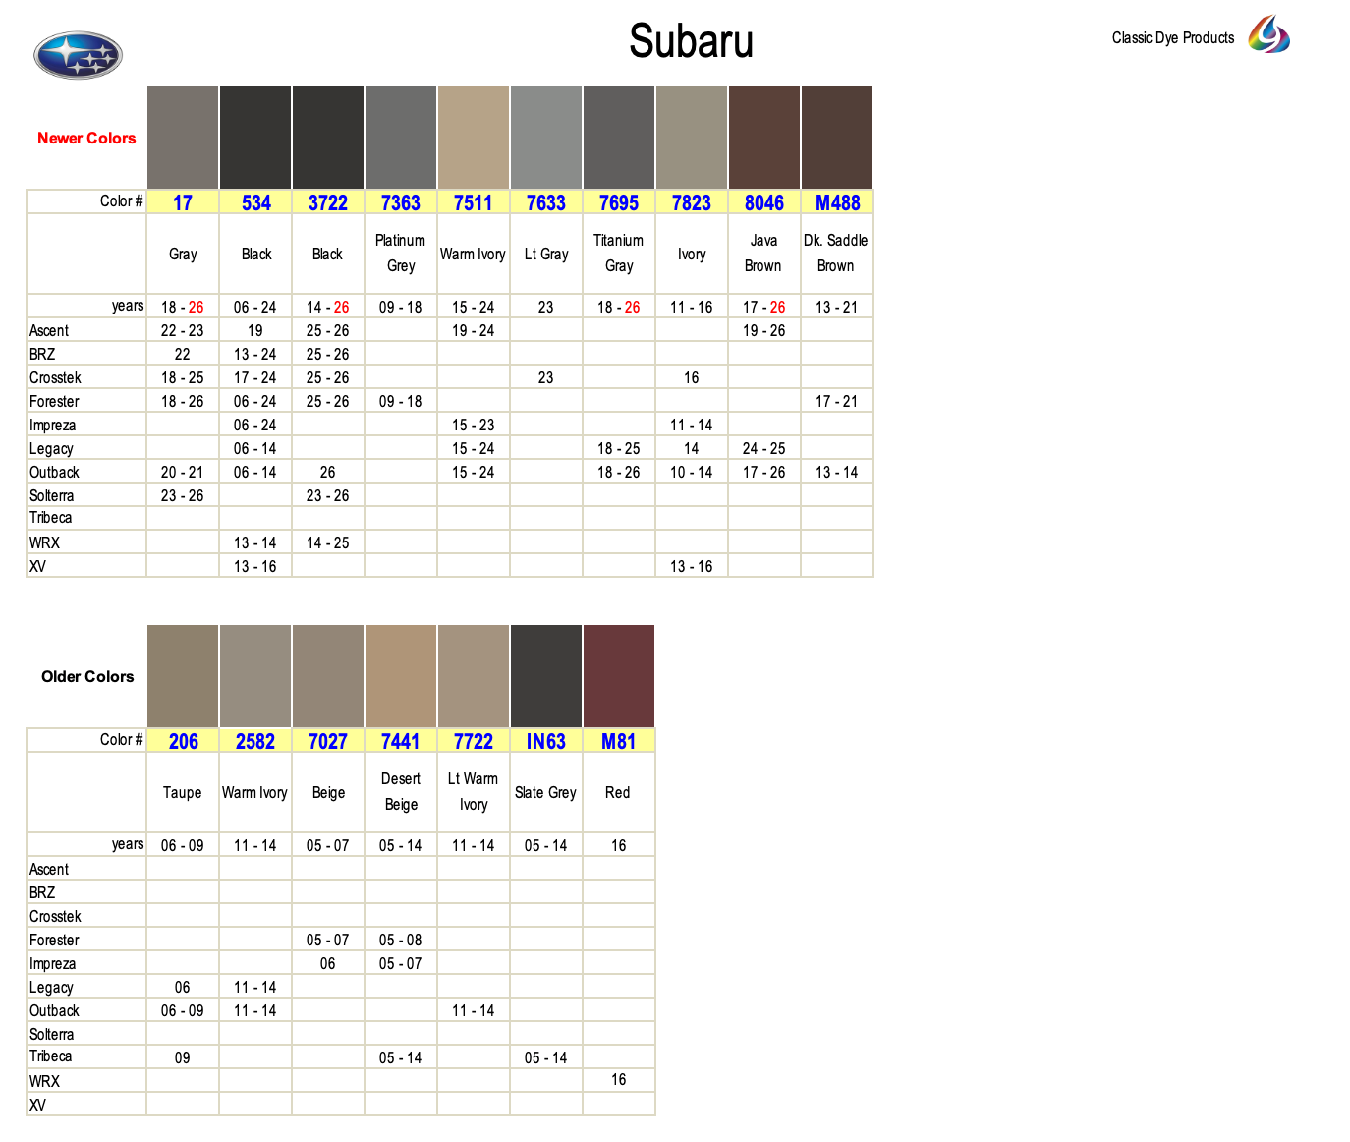Image resolution: width=1350 pixels, height=1142 pixels.
Task: Select the Lt Warm Ivory color name
Action: [x=474, y=792]
